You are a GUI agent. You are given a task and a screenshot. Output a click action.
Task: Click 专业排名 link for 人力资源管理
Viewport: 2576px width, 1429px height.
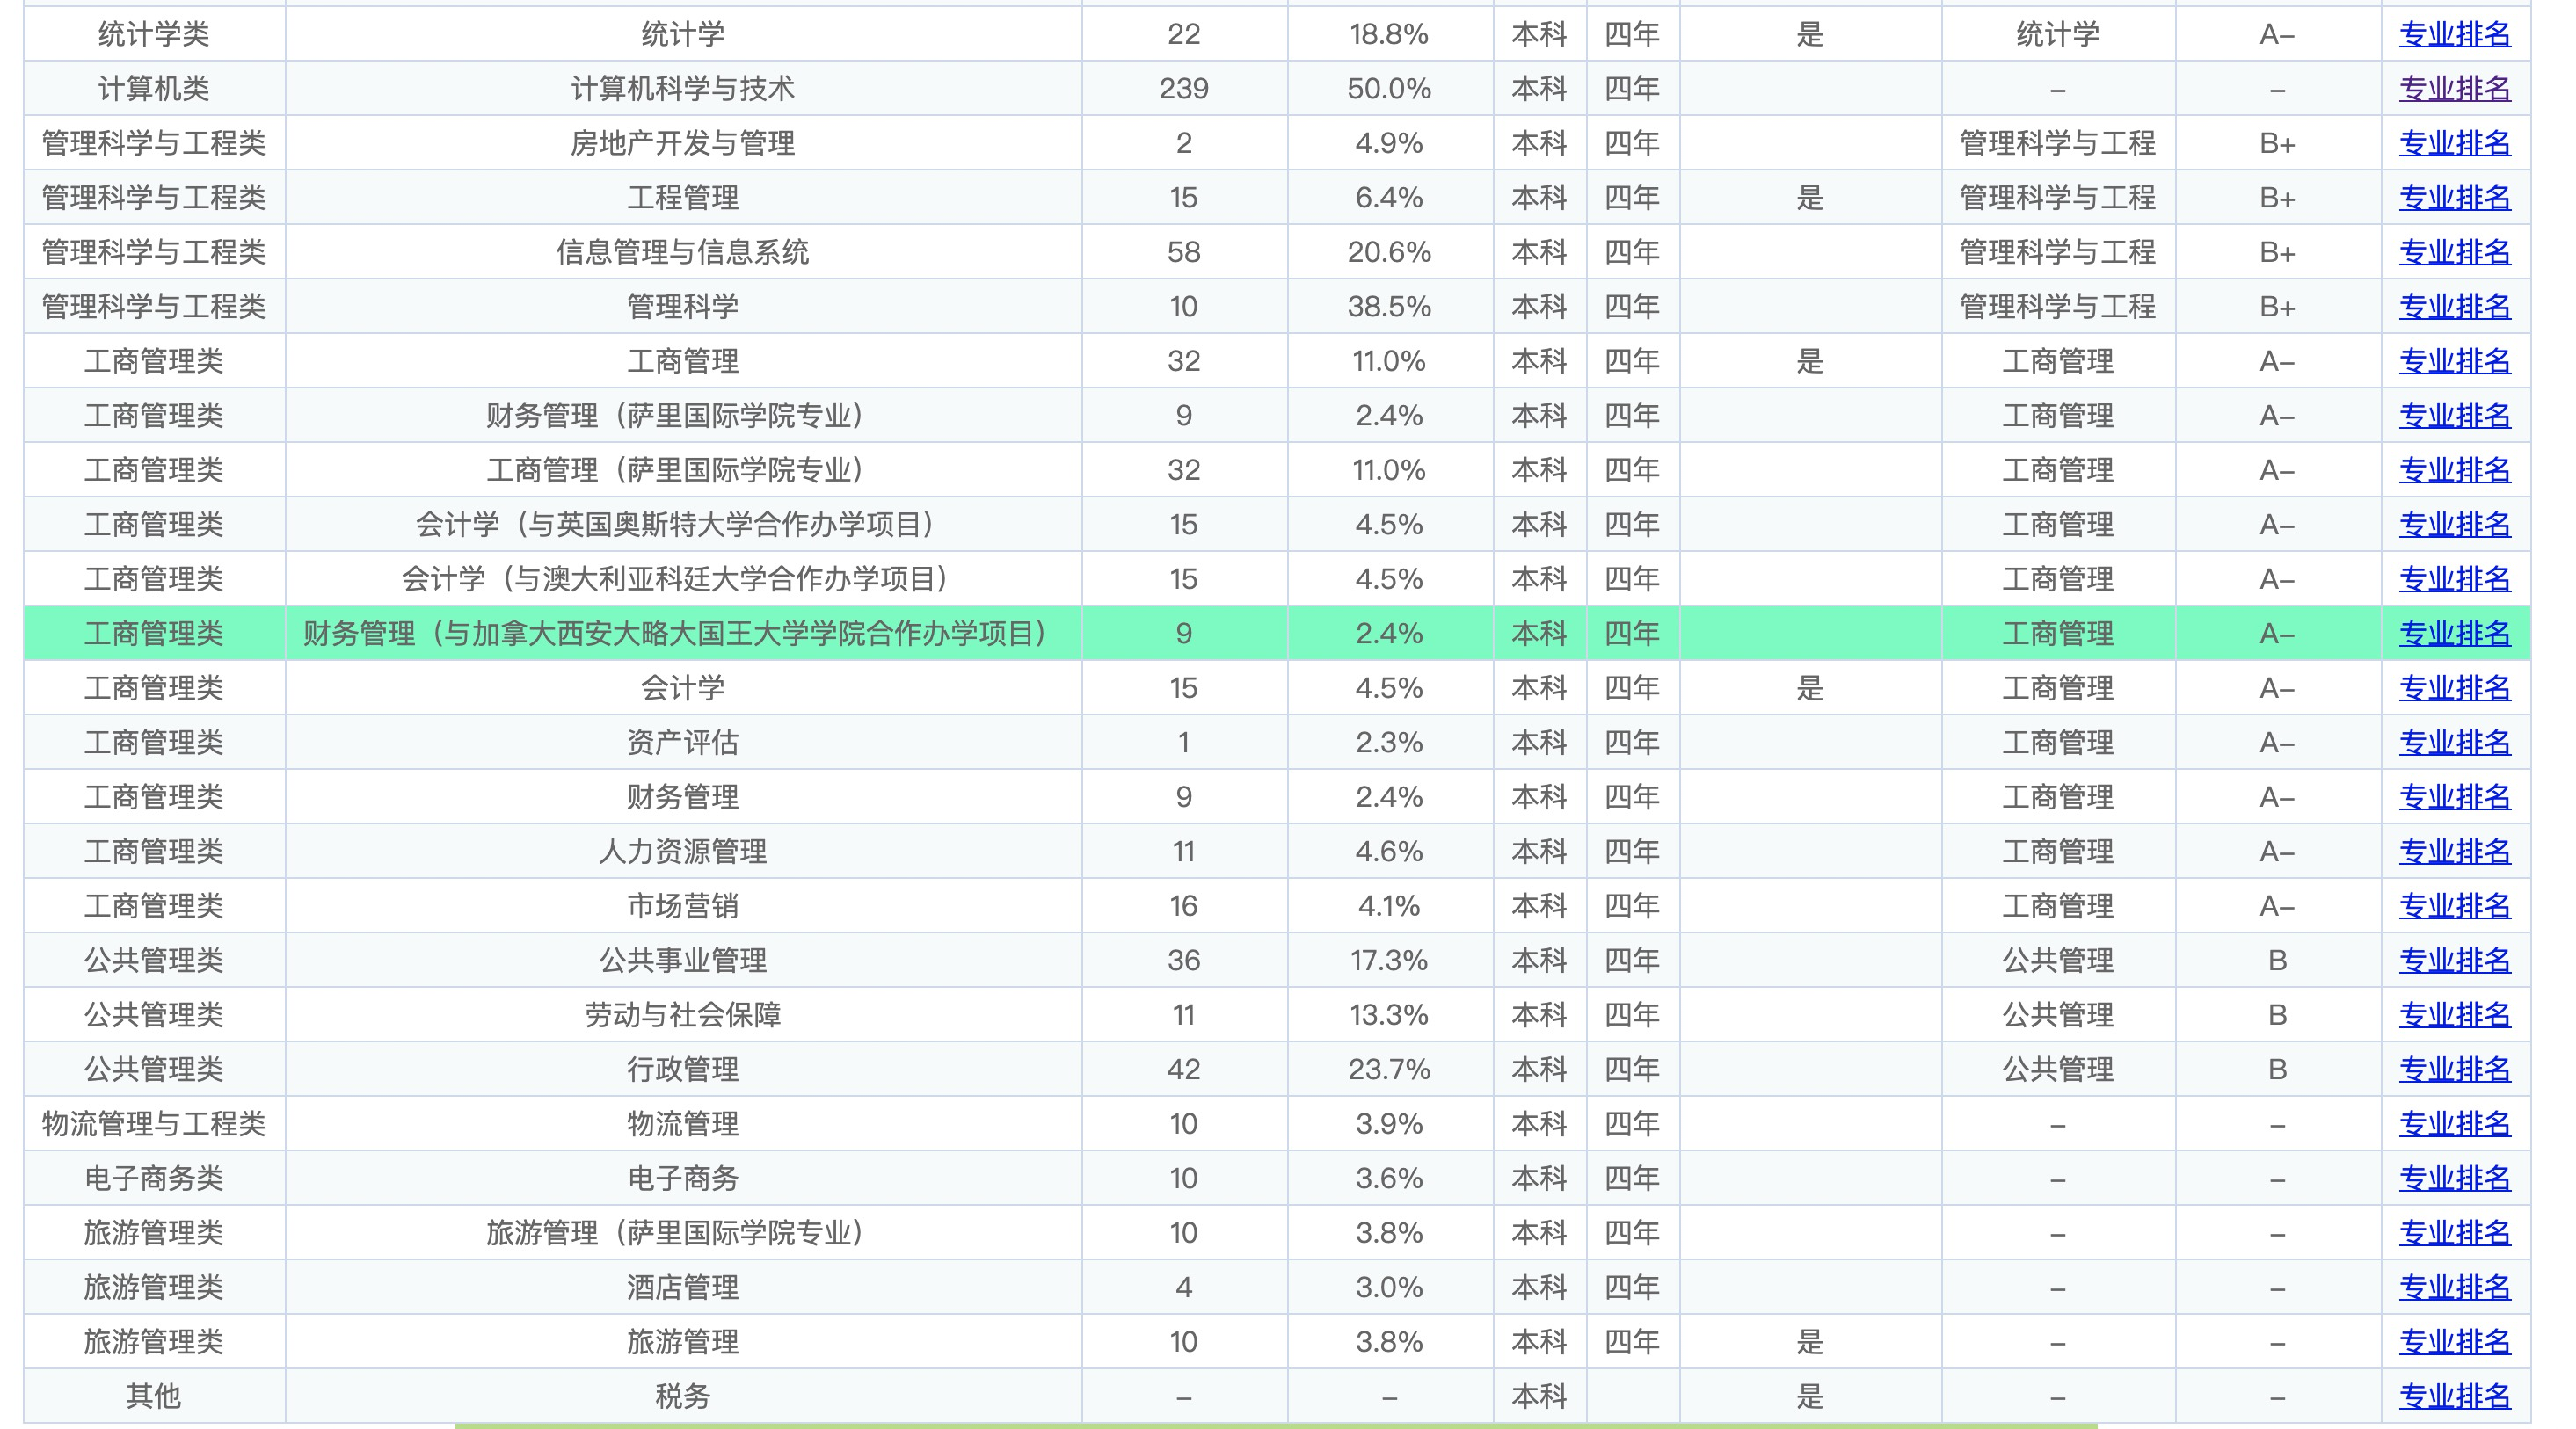coord(2454,852)
